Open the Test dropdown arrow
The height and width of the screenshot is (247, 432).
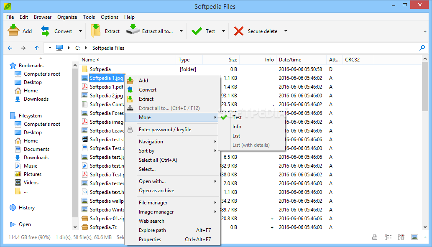click(223, 31)
